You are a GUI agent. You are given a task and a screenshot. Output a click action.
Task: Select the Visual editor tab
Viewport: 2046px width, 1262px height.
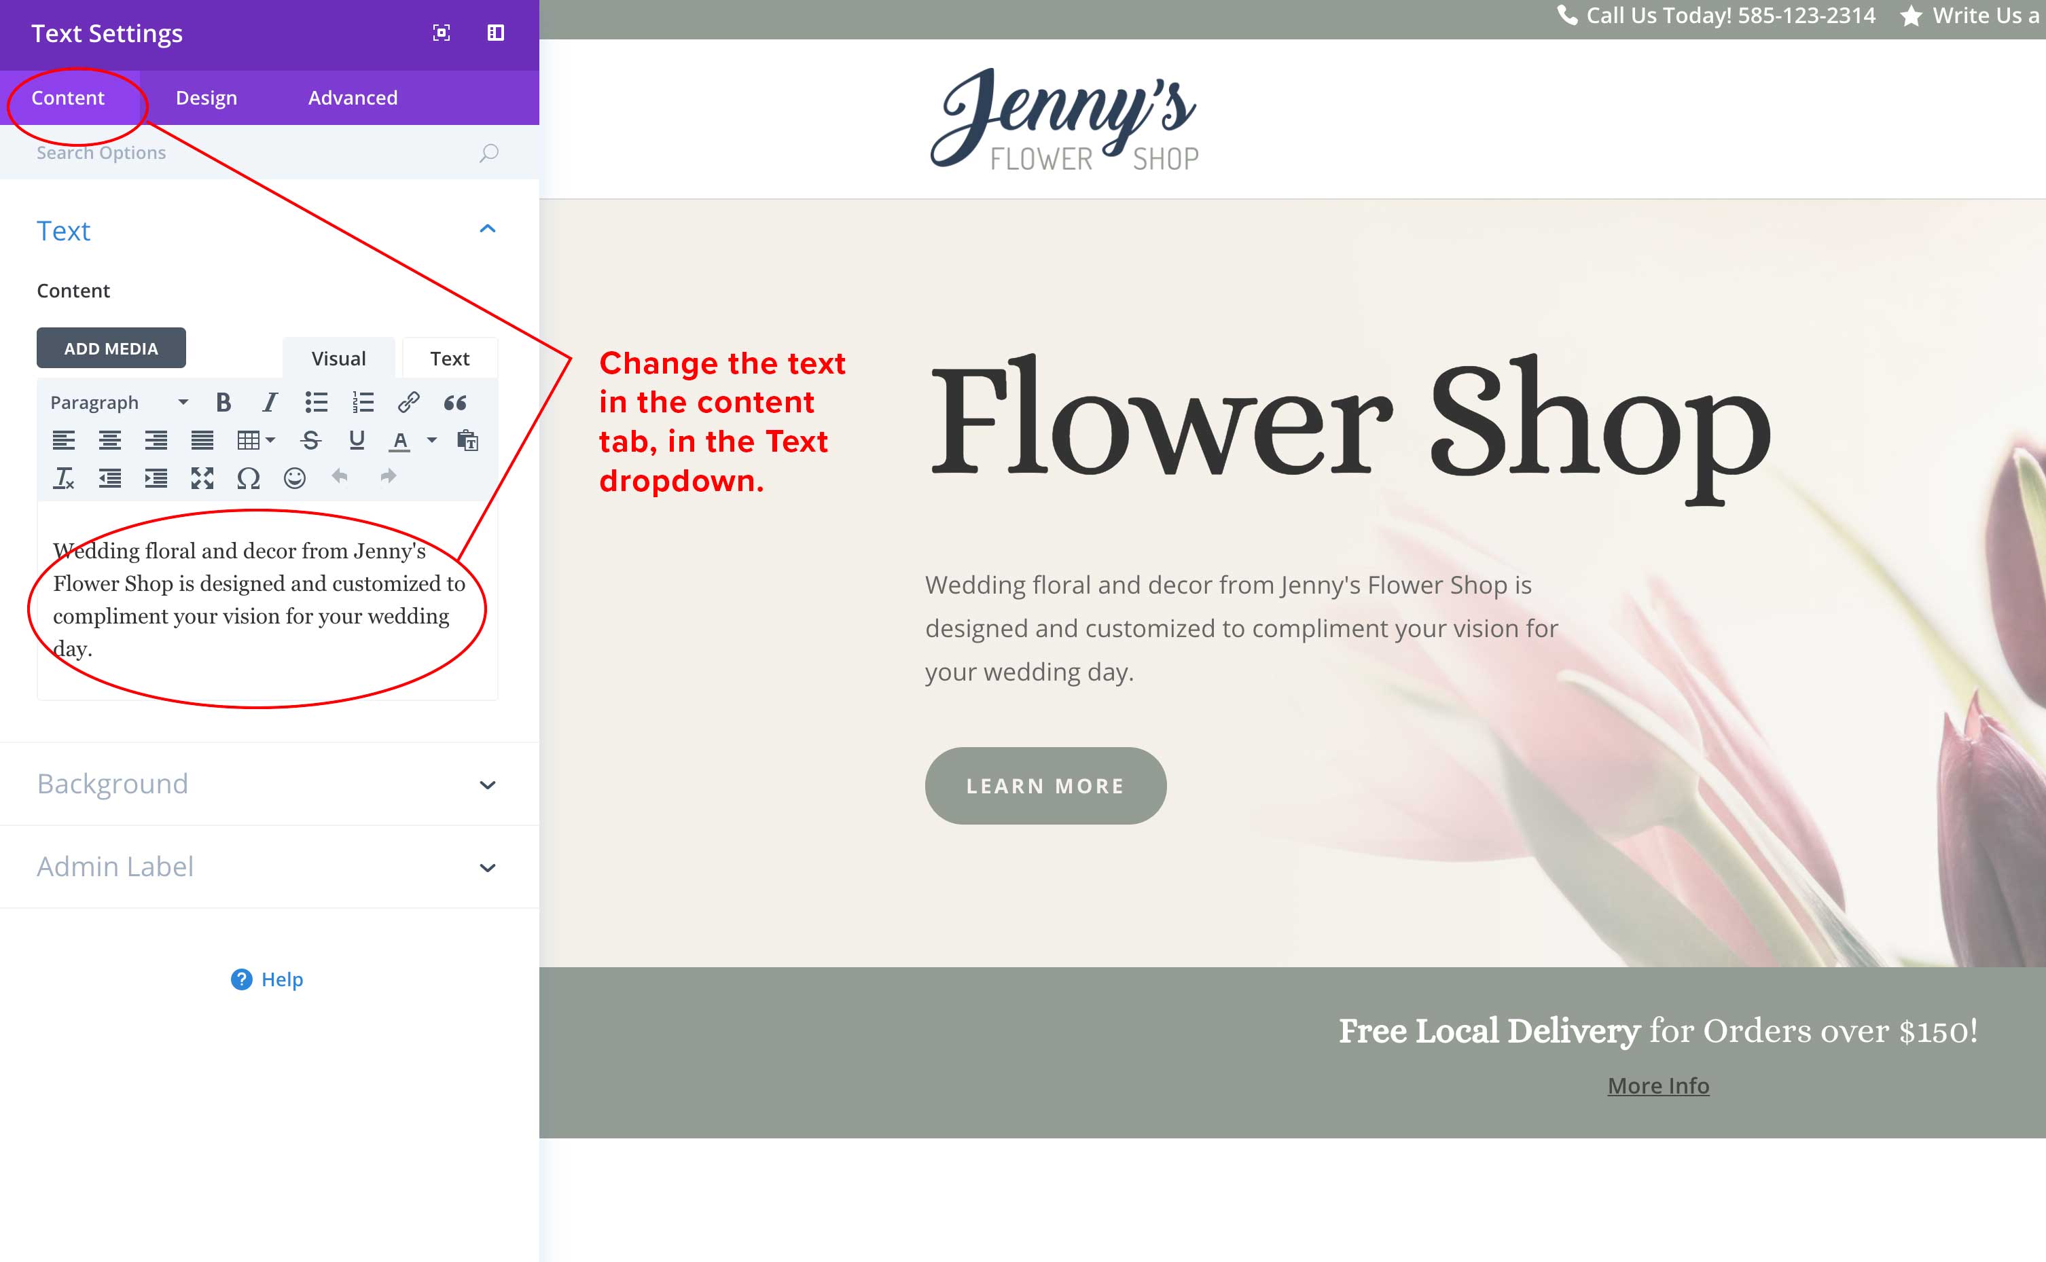pos(338,358)
